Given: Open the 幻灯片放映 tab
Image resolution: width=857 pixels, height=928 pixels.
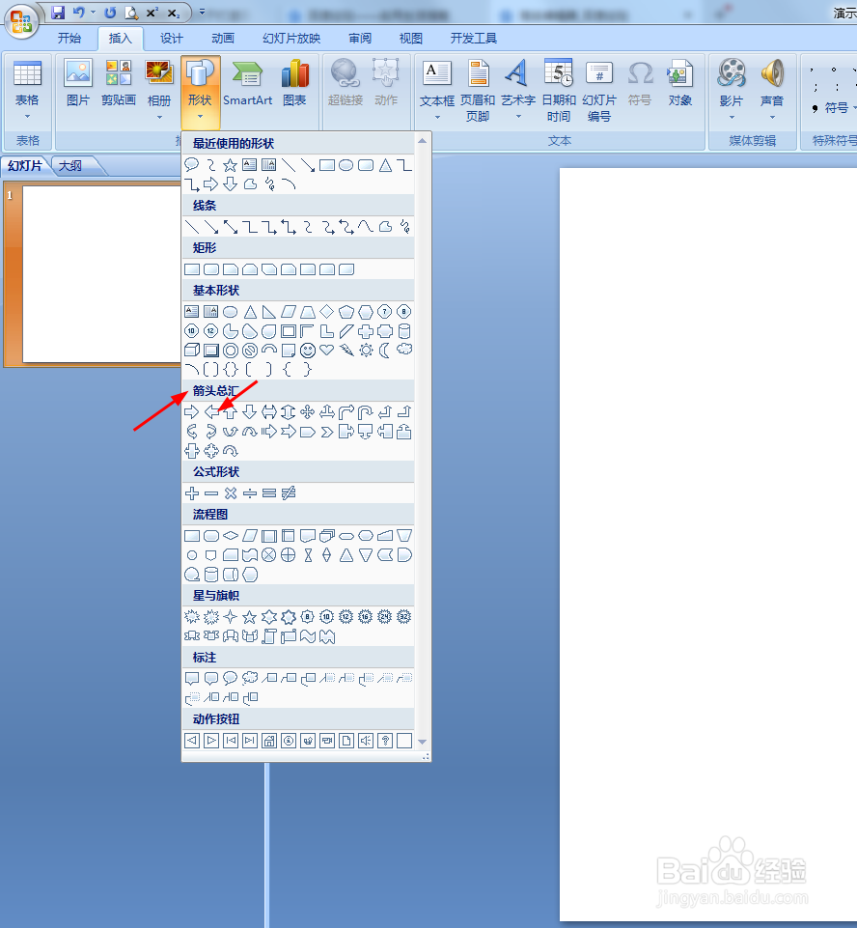Looking at the screenshot, I should pyautogui.click(x=291, y=39).
